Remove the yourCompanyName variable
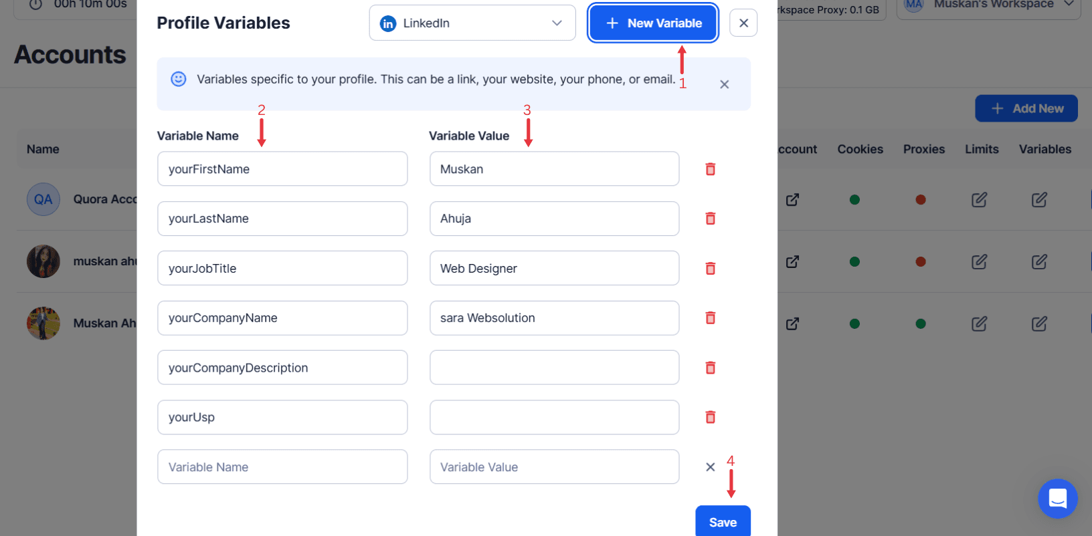The width and height of the screenshot is (1092, 536). coord(710,318)
